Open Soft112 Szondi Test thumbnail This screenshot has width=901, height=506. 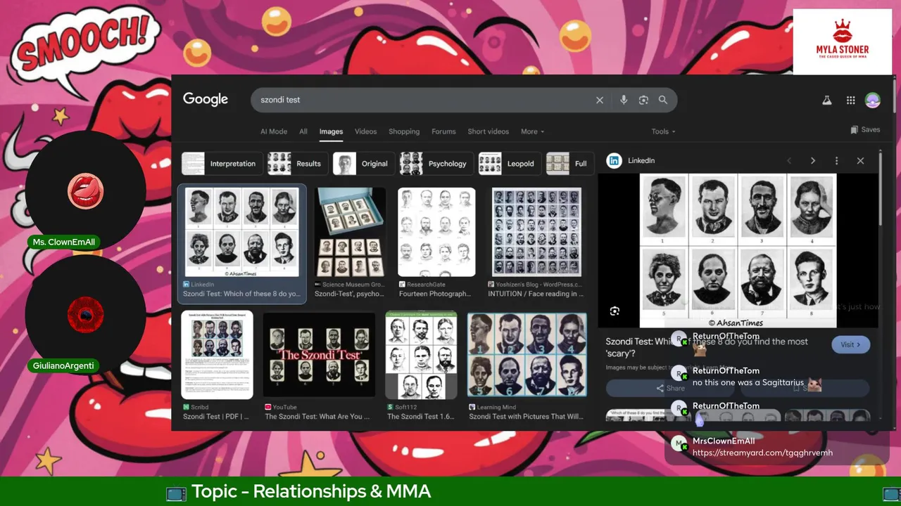(421, 355)
